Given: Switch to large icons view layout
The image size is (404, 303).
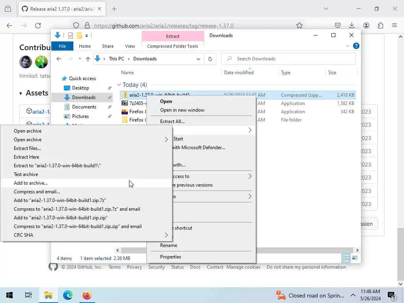Looking at the screenshot, I should [x=355, y=258].
